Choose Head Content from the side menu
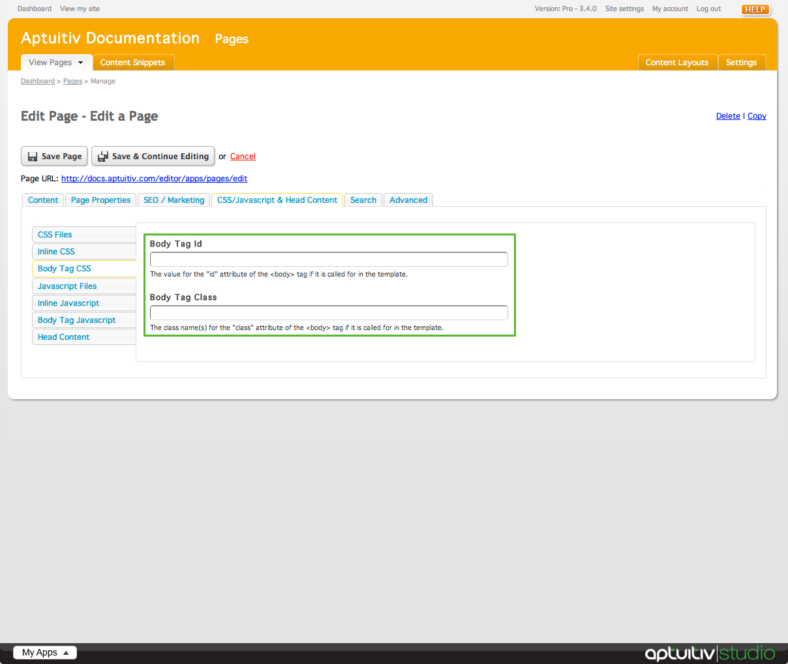This screenshot has width=788, height=664. click(x=63, y=337)
